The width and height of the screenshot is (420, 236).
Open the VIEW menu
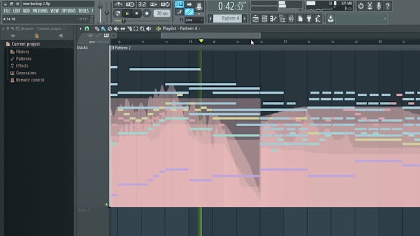pyautogui.click(x=54, y=11)
